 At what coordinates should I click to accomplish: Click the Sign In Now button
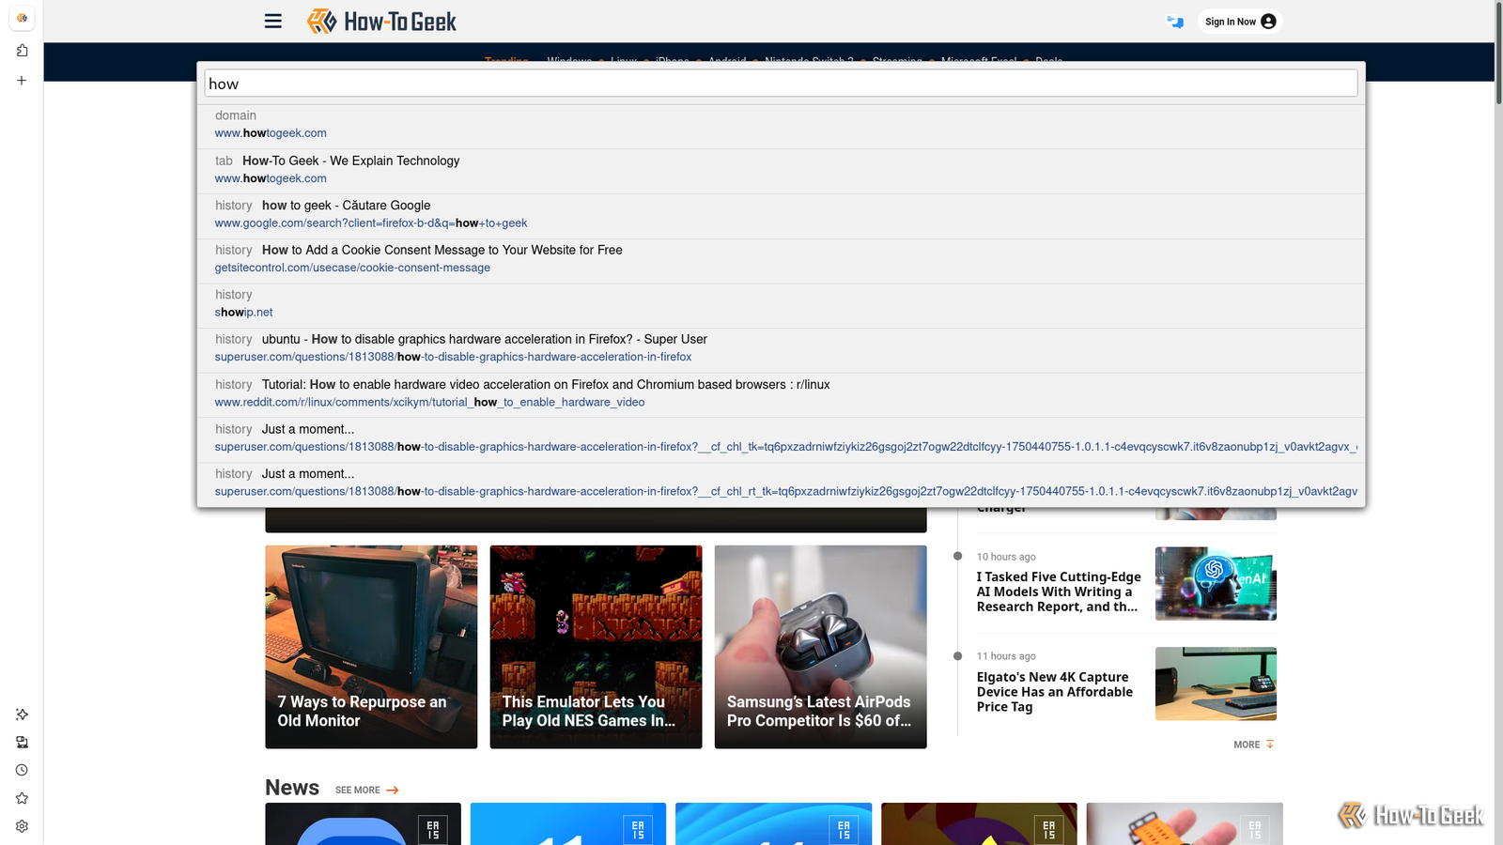[x=1240, y=22]
